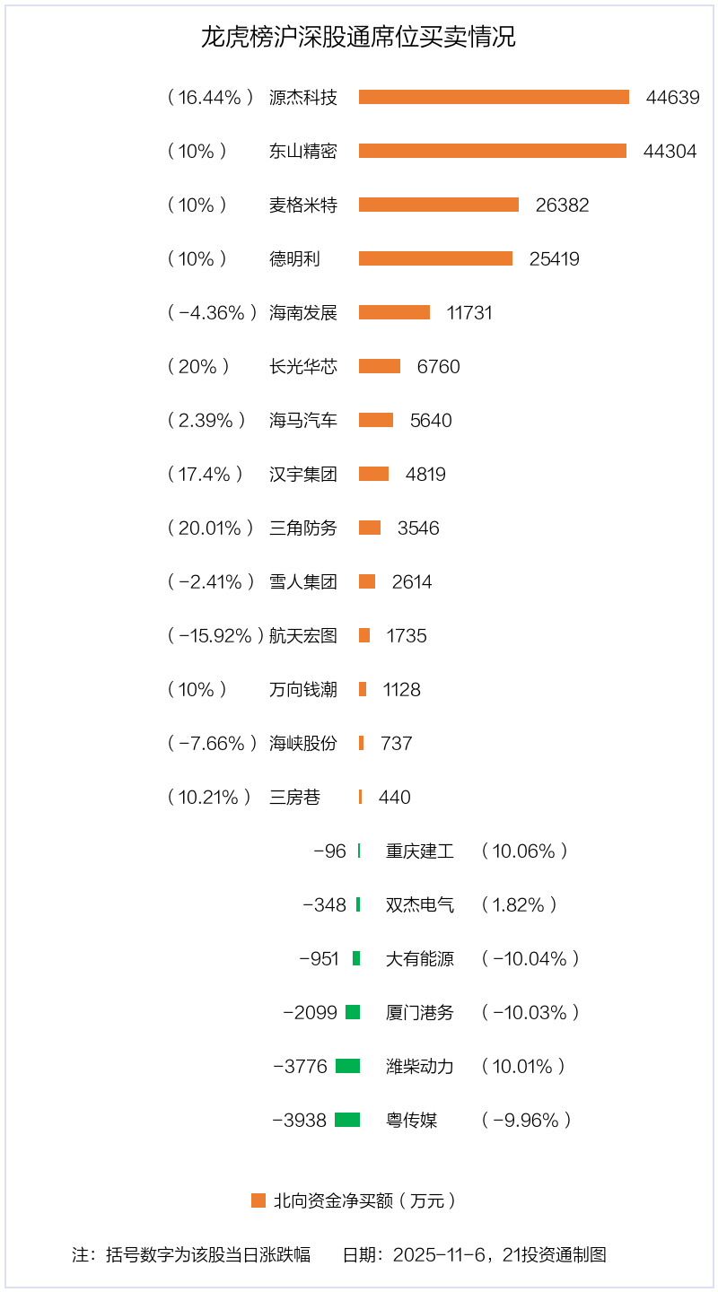This screenshot has width=718, height=1292.
Task: Click the chart title 龙虎榜沪深股通席位买卖情况
Action: (x=359, y=38)
